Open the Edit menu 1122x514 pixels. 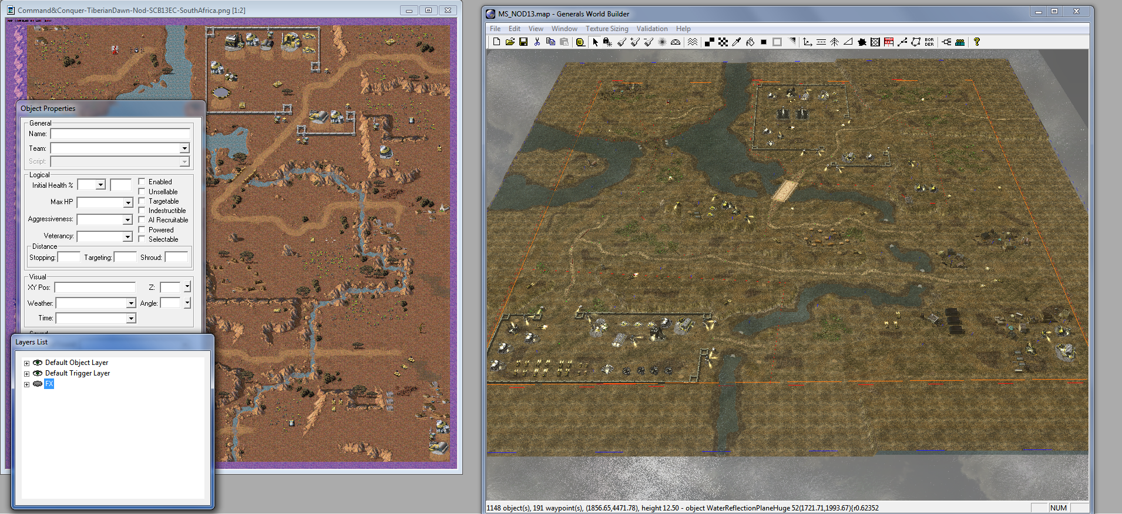[515, 29]
